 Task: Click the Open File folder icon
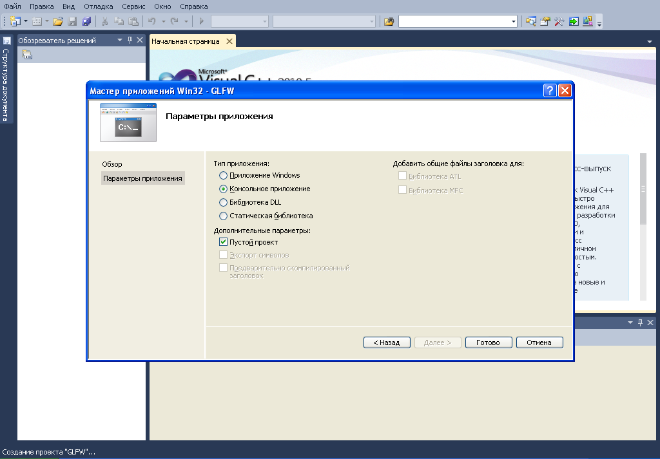click(x=58, y=21)
